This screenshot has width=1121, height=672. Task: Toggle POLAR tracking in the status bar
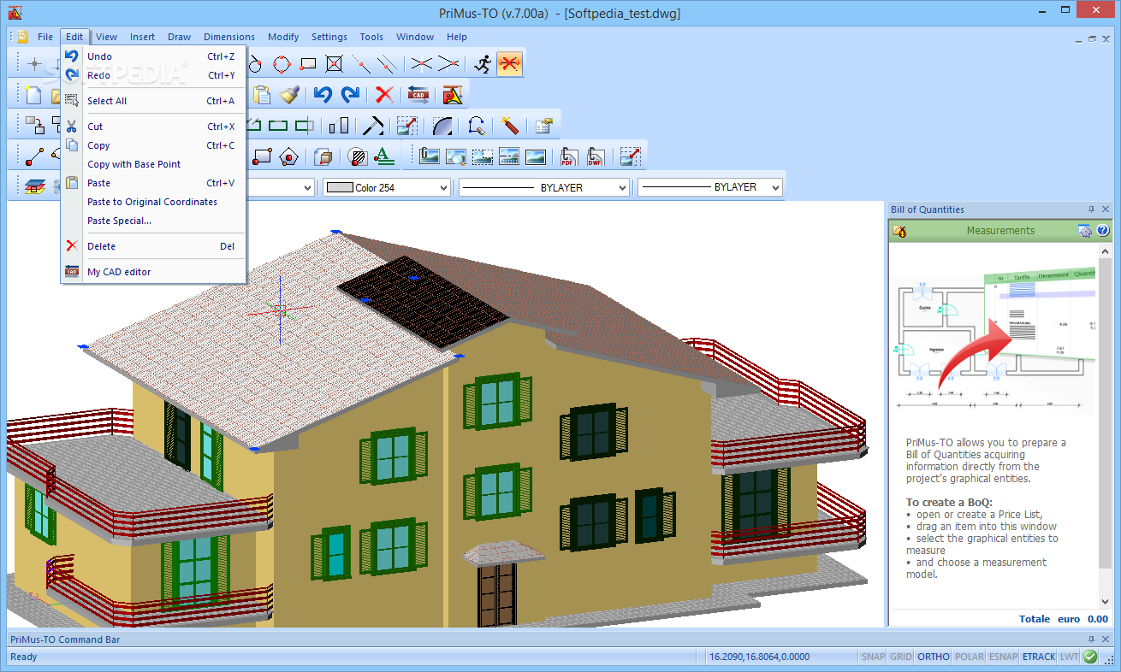click(x=970, y=657)
